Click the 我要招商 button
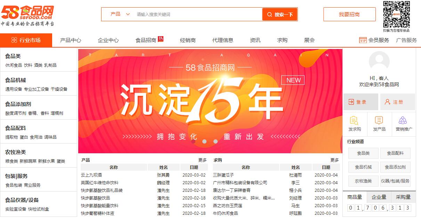 349,15
